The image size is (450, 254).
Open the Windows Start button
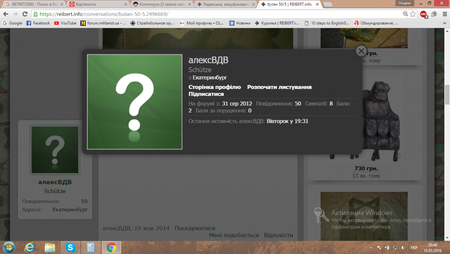click(x=9, y=247)
